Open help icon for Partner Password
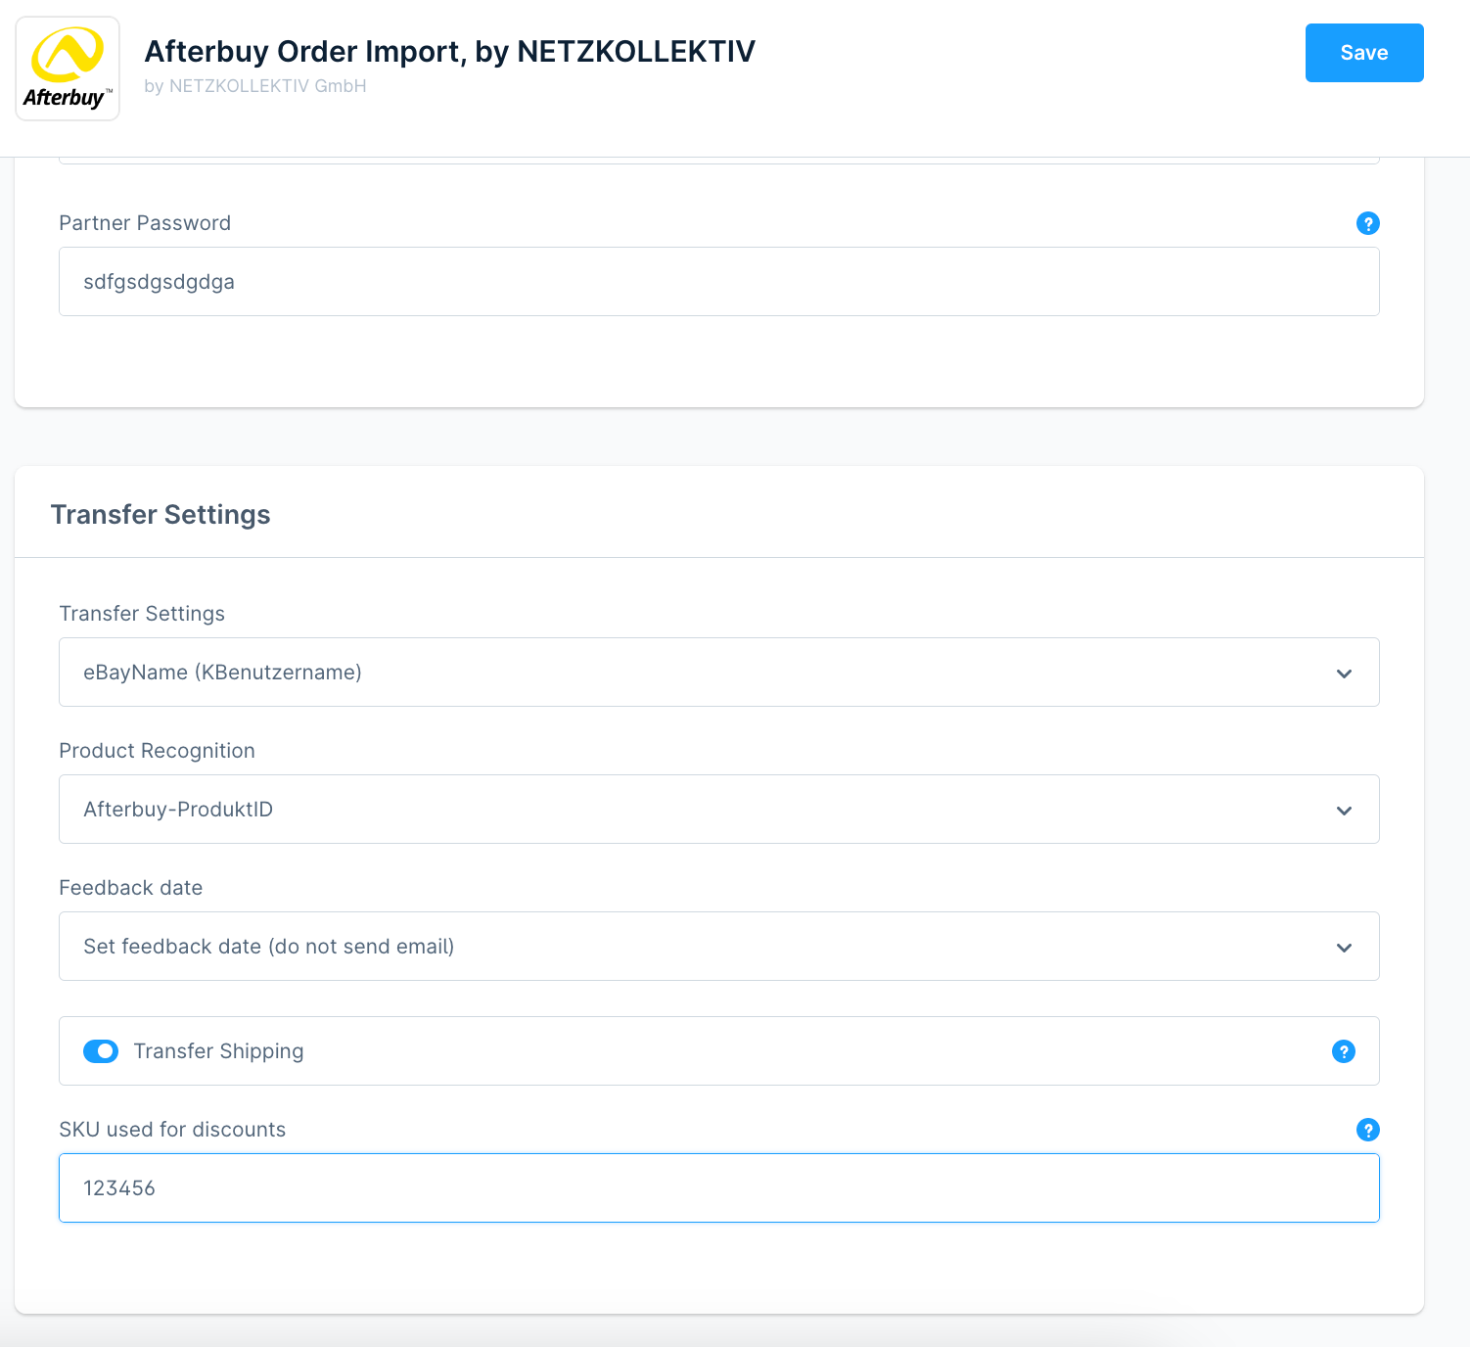The image size is (1470, 1347). (1367, 223)
